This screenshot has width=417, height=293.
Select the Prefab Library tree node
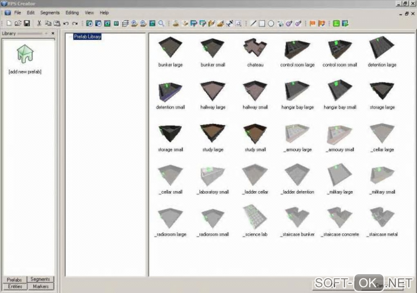click(x=87, y=37)
